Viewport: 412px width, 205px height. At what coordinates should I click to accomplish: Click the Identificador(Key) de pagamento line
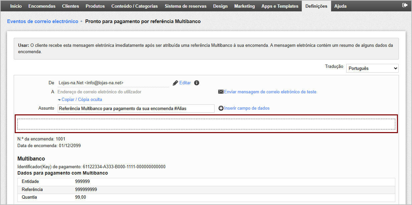click(x=91, y=167)
